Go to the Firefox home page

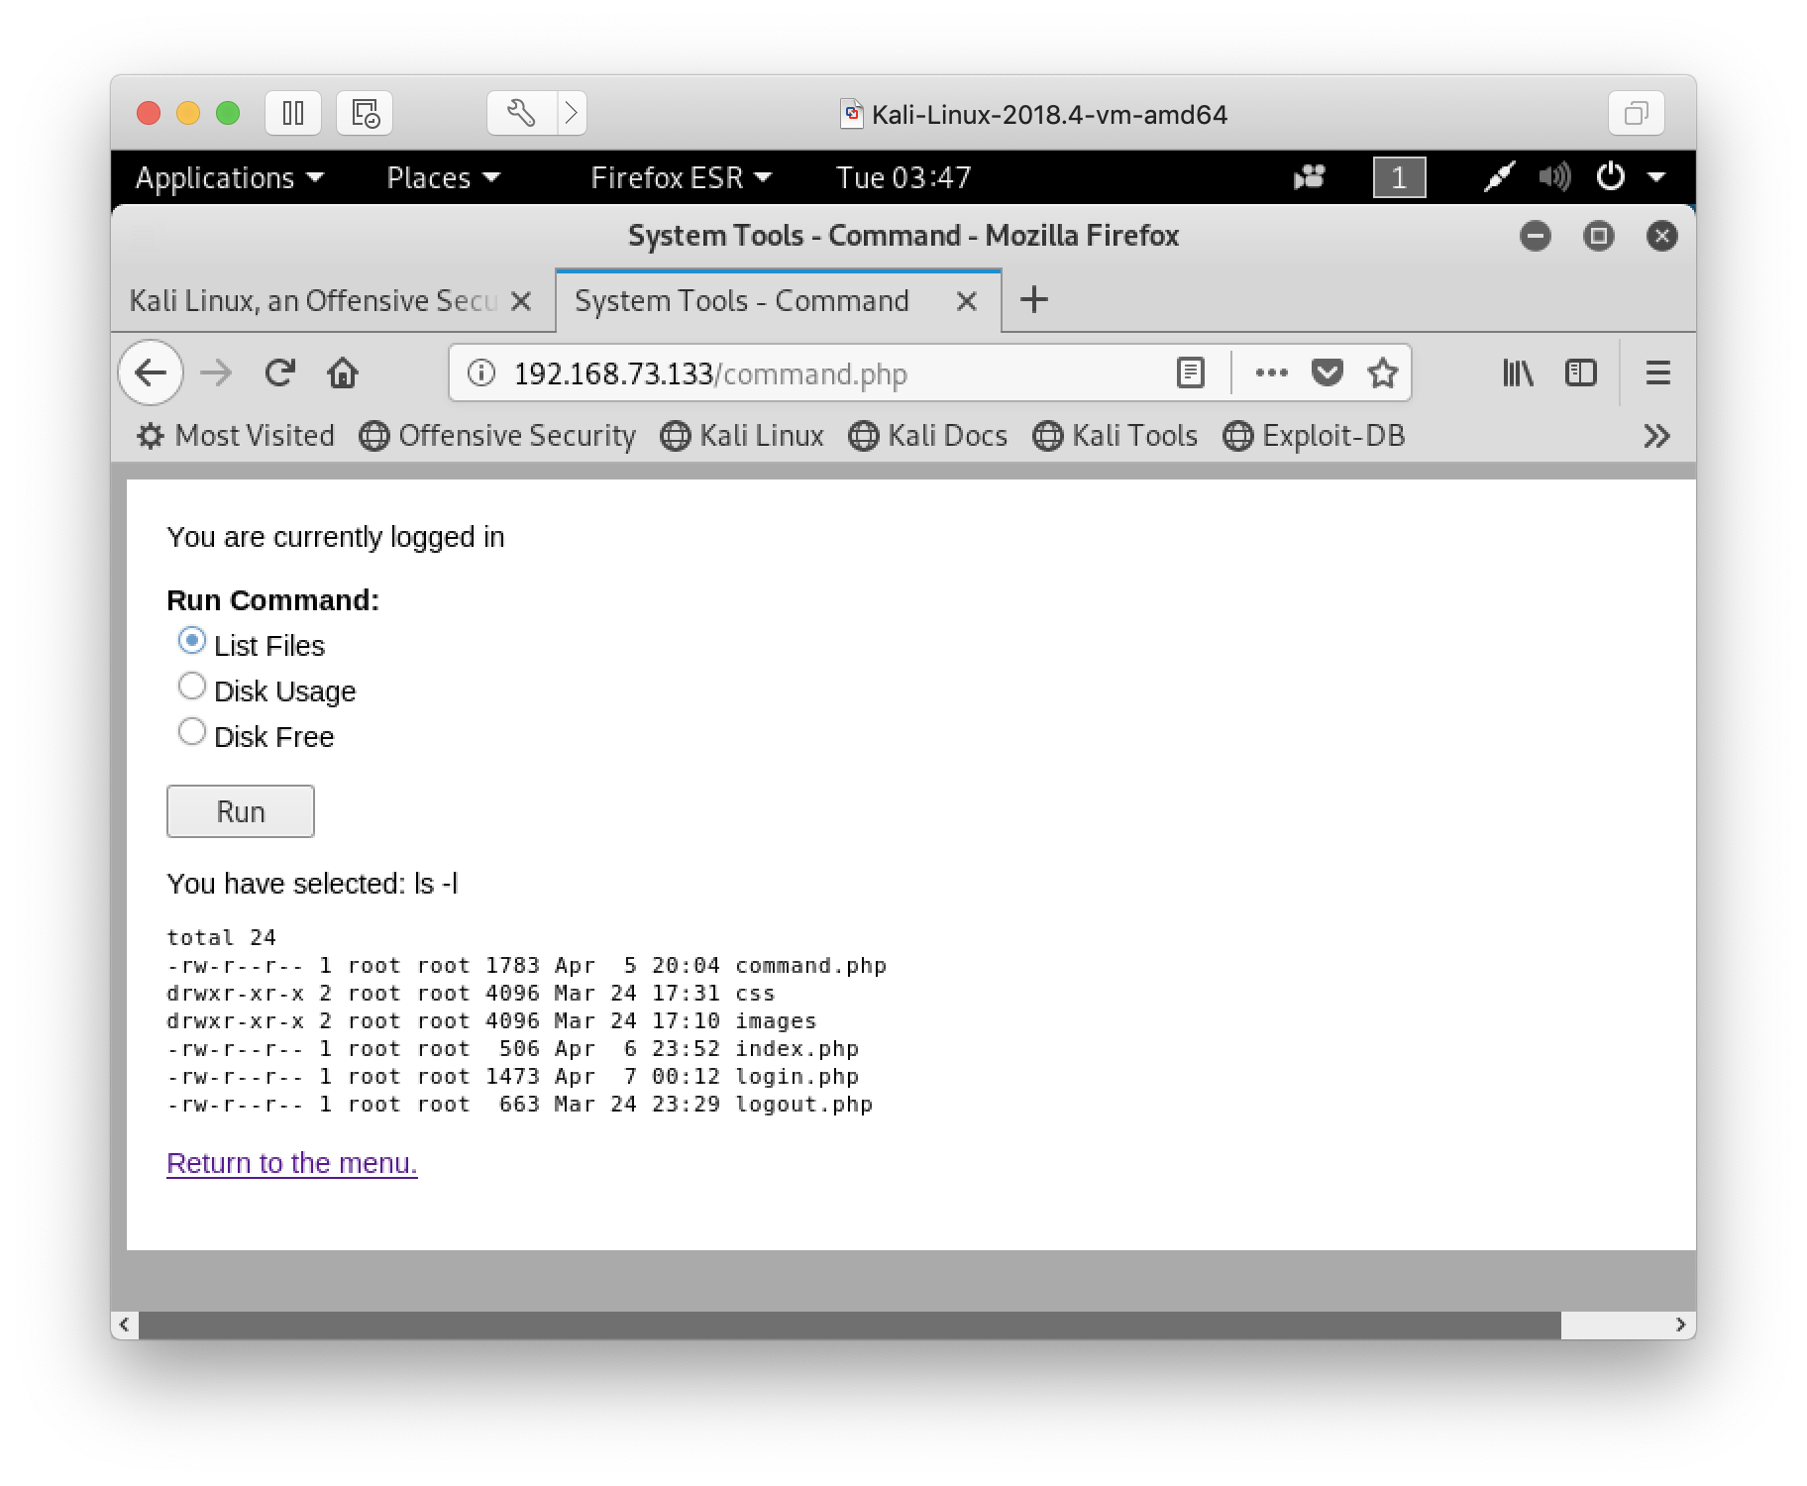(343, 373)
